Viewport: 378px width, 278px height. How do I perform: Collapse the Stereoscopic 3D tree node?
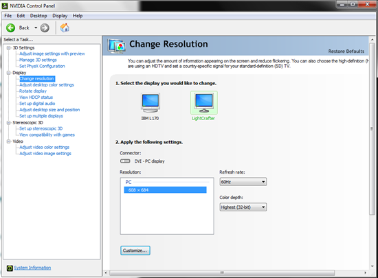click(9, 123)
